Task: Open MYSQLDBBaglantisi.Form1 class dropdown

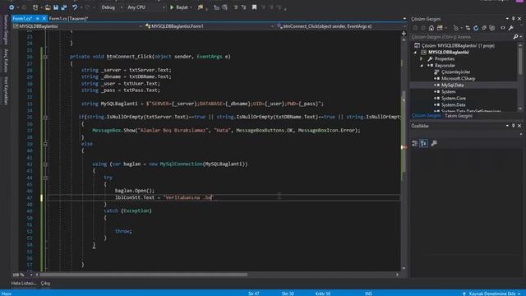Action: pos(209,26)
